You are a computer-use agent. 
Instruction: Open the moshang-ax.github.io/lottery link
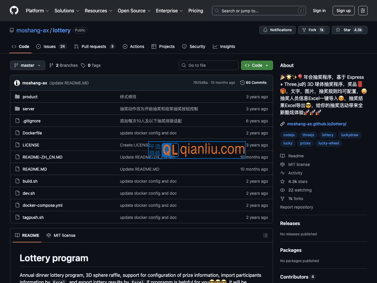317,124
